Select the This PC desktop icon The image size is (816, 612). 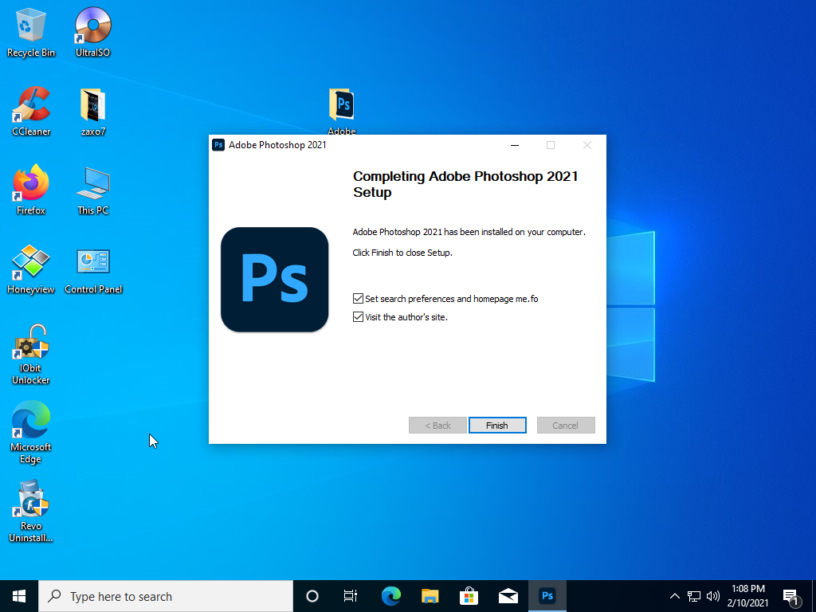tap(93, 190)
